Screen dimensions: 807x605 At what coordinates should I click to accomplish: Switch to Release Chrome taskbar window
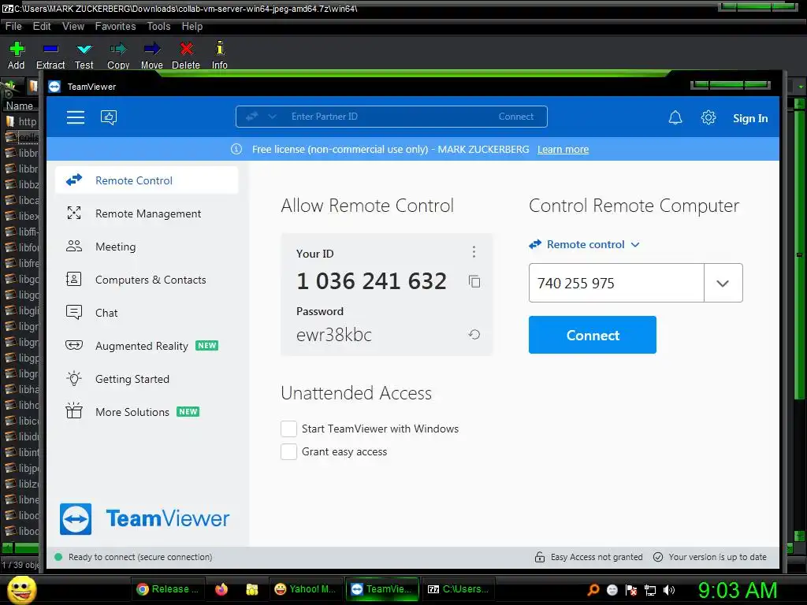point(169,589)
